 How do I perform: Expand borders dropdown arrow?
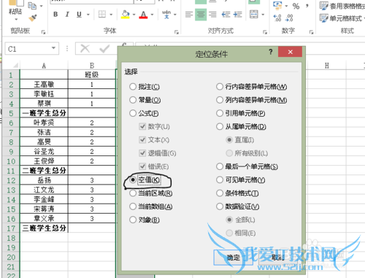tap(111, 15)
